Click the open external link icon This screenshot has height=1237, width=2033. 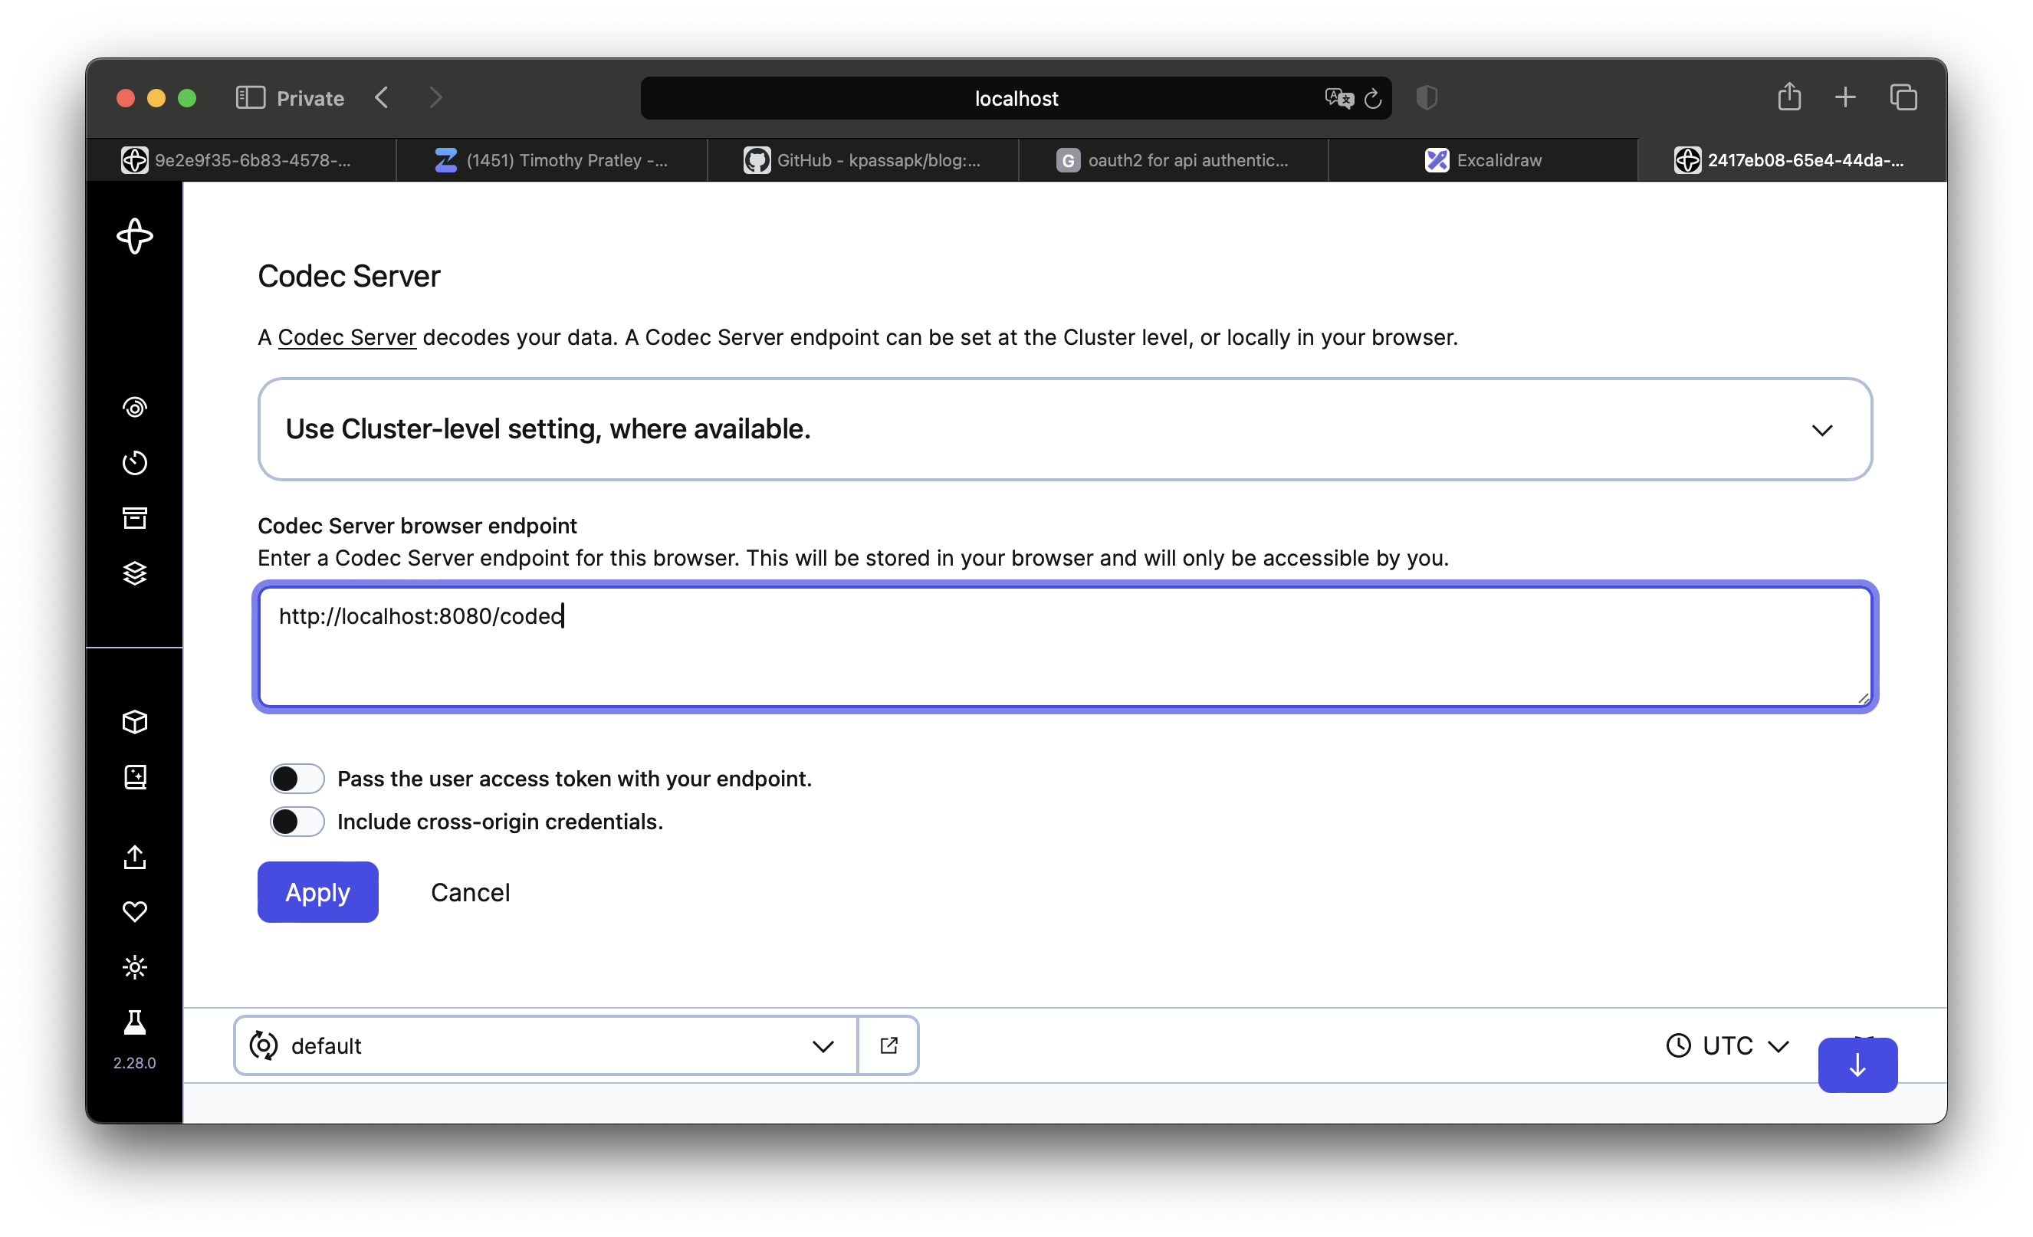point(887,1045)
